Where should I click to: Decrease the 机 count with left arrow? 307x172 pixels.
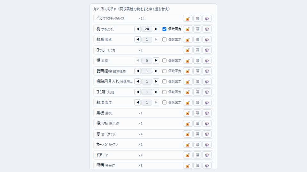138,29
